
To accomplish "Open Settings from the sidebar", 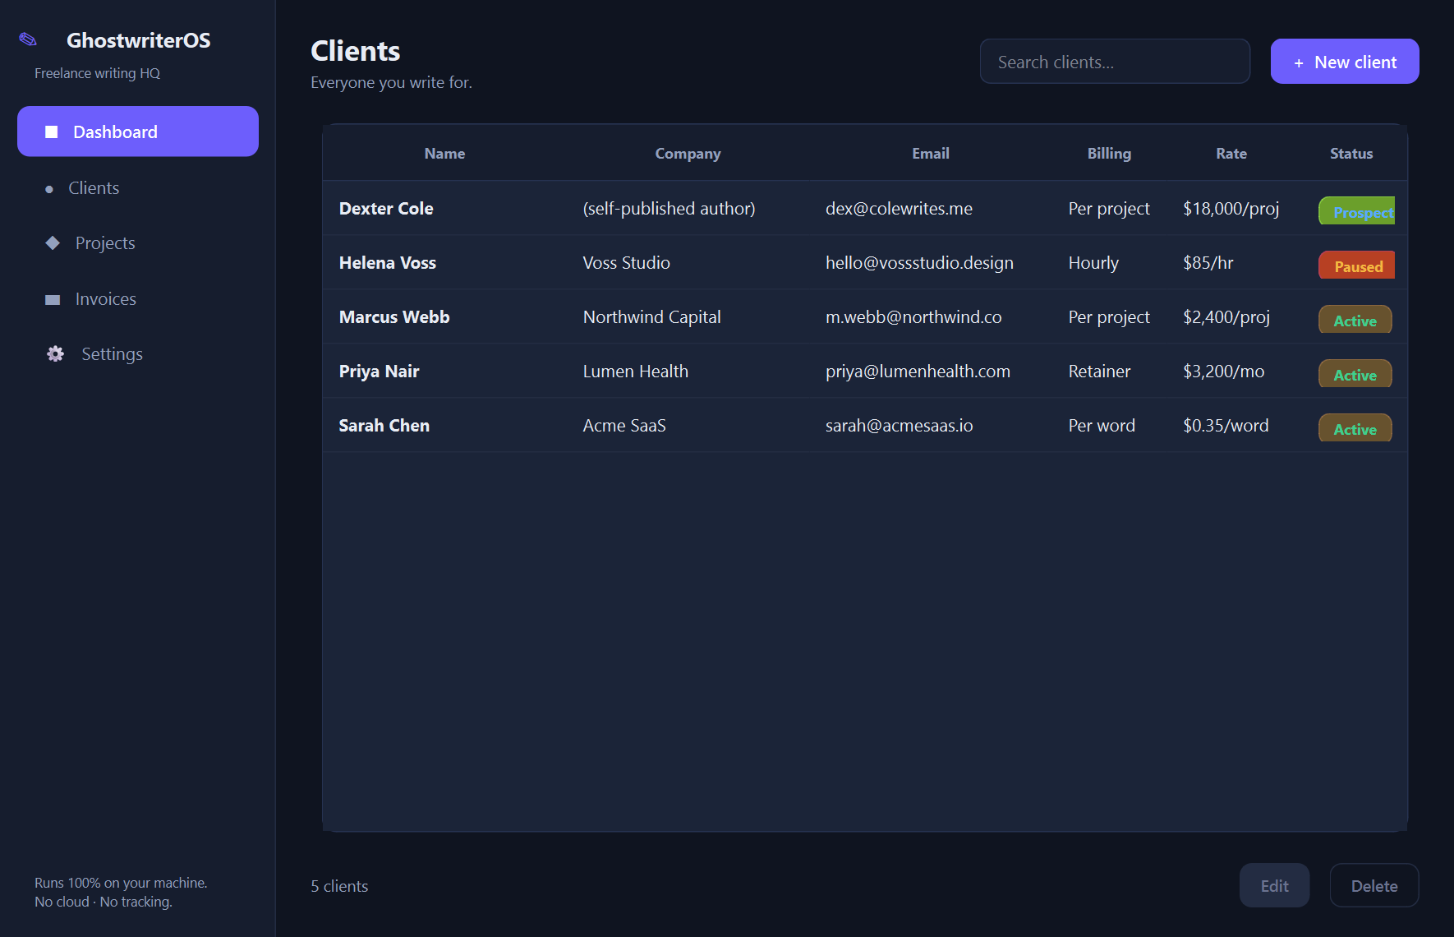I will [138, 354].
